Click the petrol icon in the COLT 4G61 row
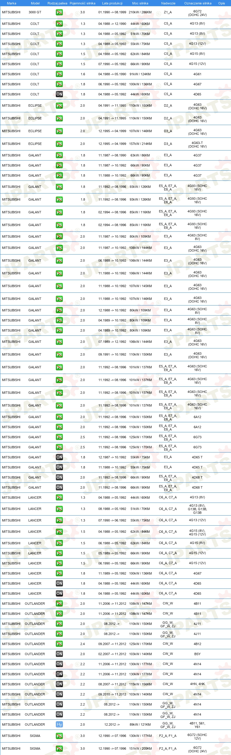231x755 pixels. pyautogui.click(x=59, y=74)
